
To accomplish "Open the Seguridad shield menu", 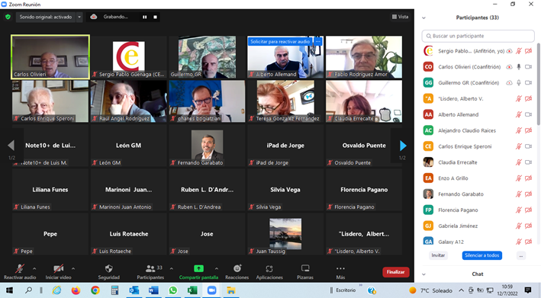I will click(x=108, y=271).
